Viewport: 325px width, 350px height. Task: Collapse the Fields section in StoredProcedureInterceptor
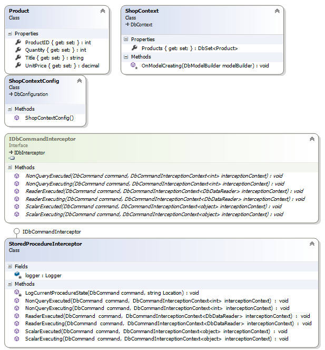click(11, 267)
